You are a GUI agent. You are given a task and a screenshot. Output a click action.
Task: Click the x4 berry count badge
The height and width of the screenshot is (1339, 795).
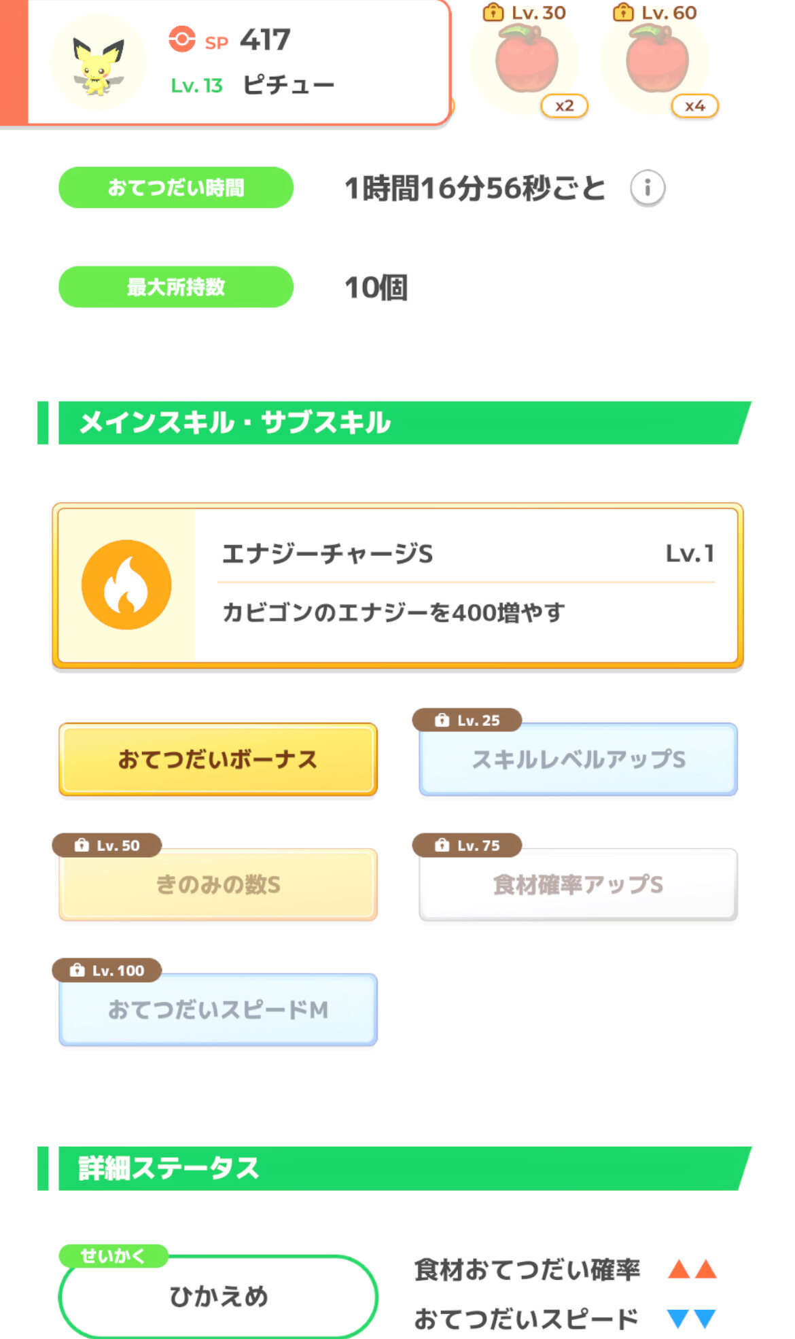694,106
